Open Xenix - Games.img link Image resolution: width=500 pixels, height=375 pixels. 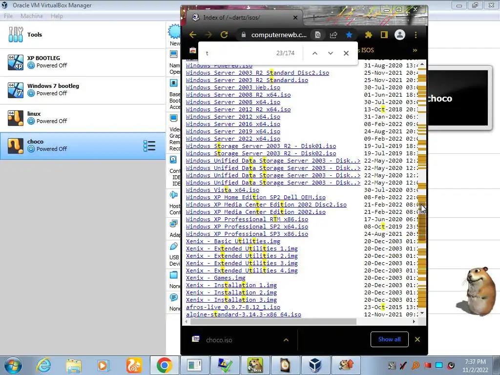215,278
